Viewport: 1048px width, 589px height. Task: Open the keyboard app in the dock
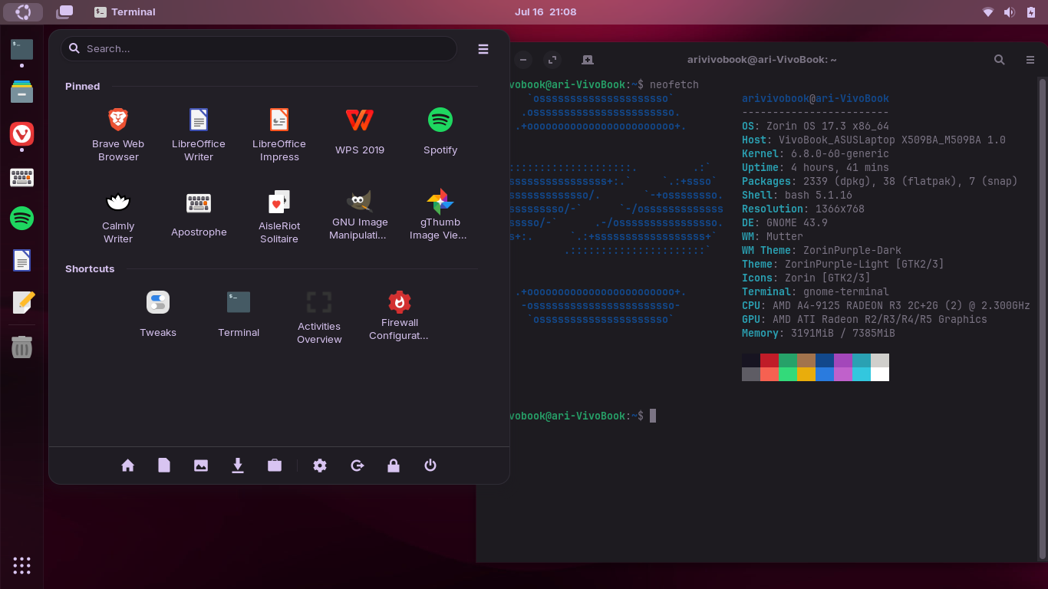pos(21,177)
